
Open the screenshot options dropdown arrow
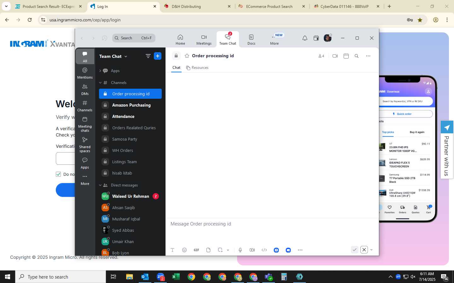coord(228,250)
